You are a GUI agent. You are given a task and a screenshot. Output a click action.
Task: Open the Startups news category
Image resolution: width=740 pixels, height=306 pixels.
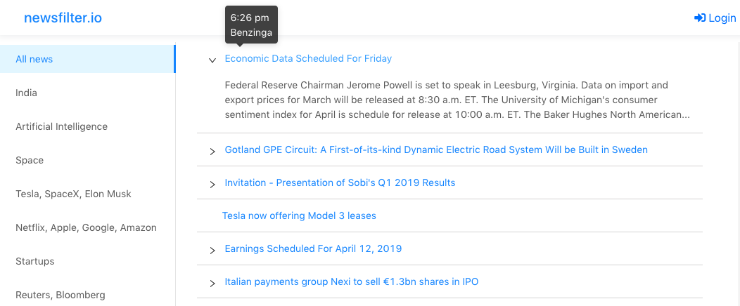[35, 261]
